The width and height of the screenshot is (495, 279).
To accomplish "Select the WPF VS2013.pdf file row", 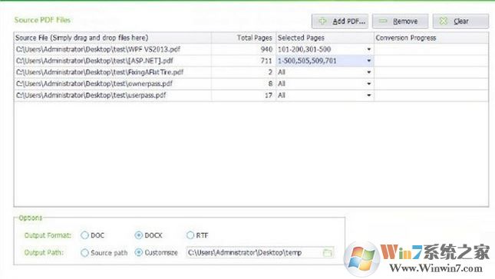I will pos(251,50).
